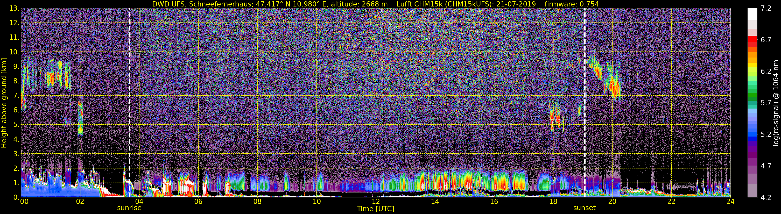Click the '02' time axis tick label
The image size is (781, 214).
[80, 202]
